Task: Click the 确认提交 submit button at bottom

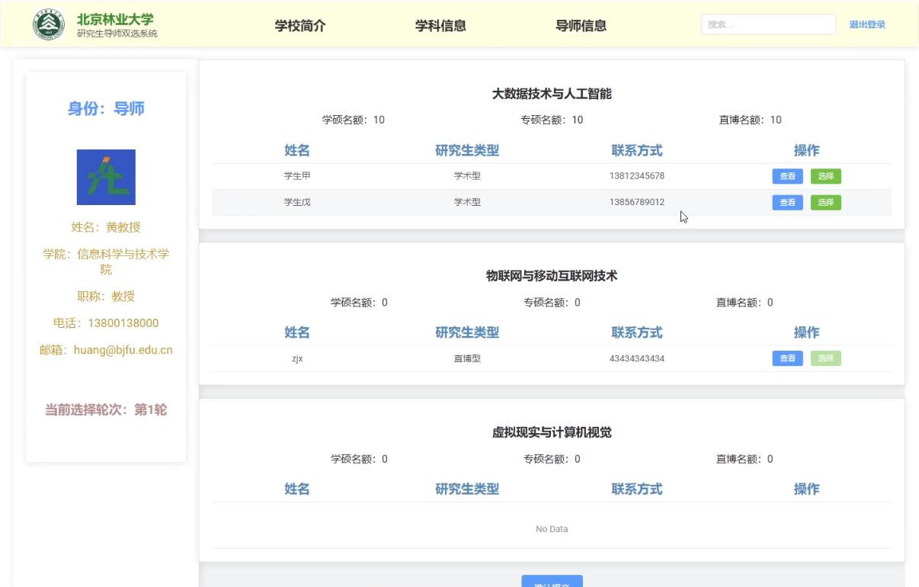Action: point(552,582)
